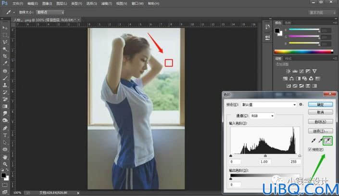Image resolution: width=339 pixels, height=196 pixels.
Task: Pick the gray point eyedropper in Levels
Action: [320, 141]
